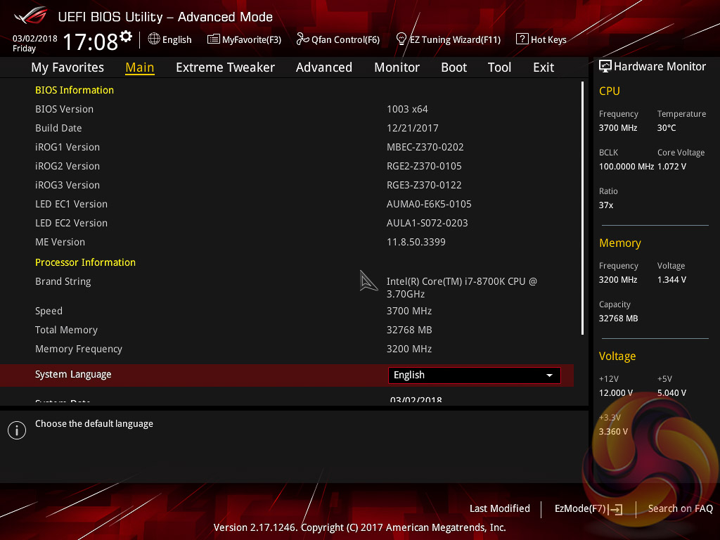This screenshot has width=720, height=540.
Task: Open the Monitor tab
Action: pyautogui.click(x=397, y=67)
